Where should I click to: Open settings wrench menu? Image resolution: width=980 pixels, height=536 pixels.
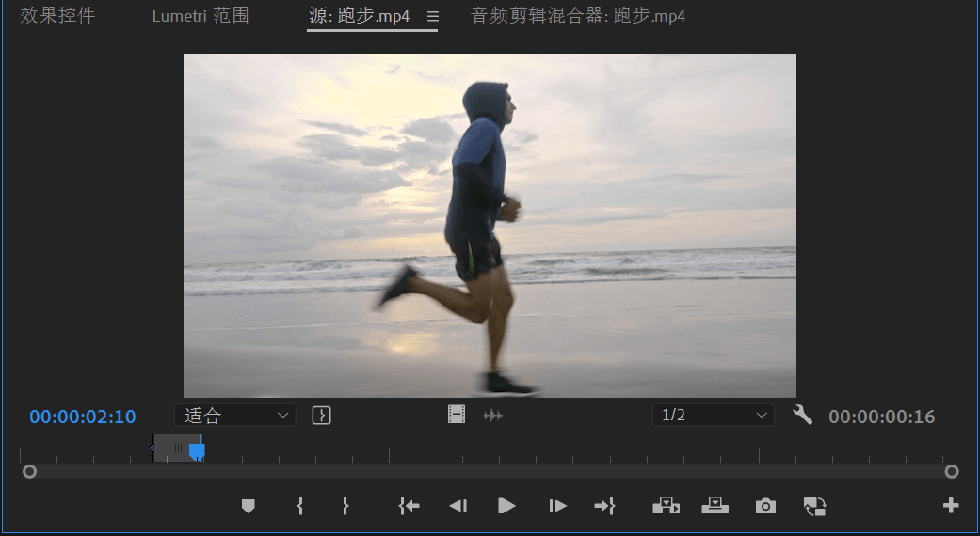[802, 415]
